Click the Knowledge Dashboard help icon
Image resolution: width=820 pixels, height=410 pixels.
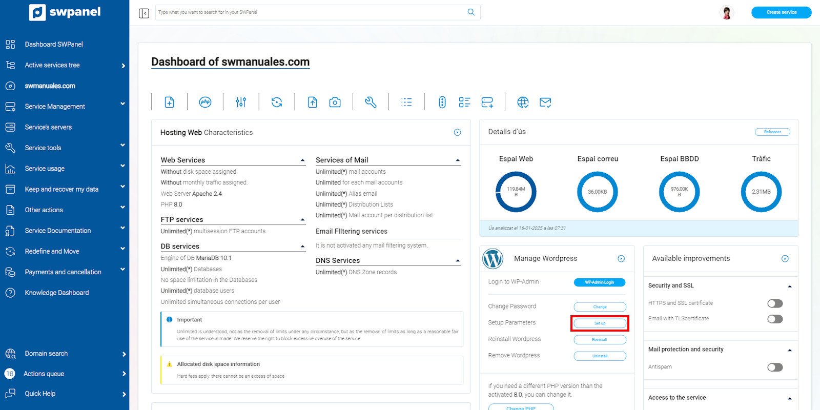click(x=10, y=293)
